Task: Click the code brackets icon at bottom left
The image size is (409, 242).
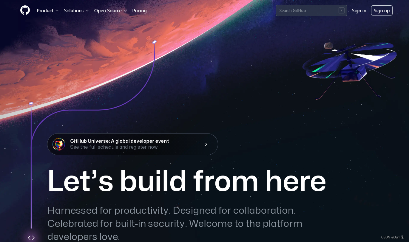Action: click(x=31, y=238)
